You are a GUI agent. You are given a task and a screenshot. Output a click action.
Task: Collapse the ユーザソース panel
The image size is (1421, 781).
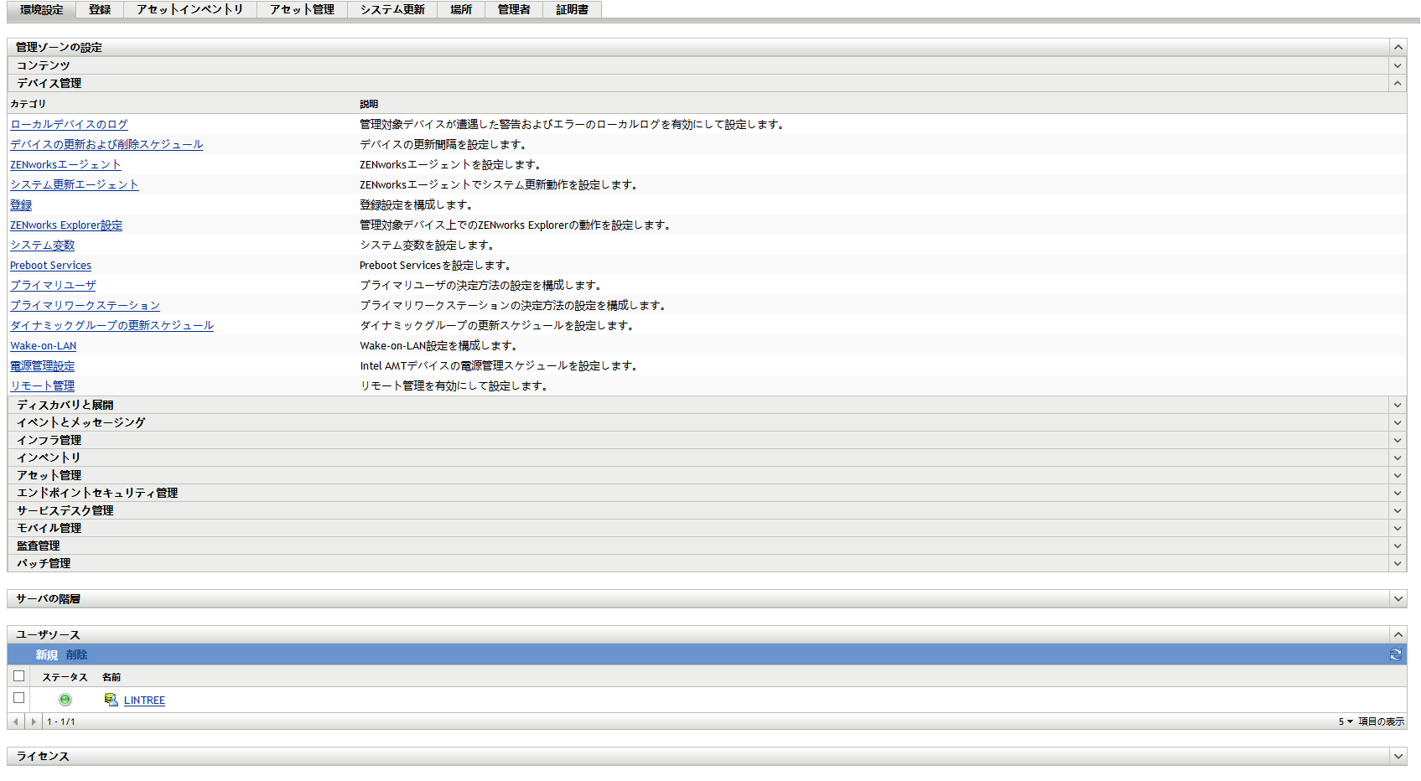pyautogui.click(x=1398, y=635)
